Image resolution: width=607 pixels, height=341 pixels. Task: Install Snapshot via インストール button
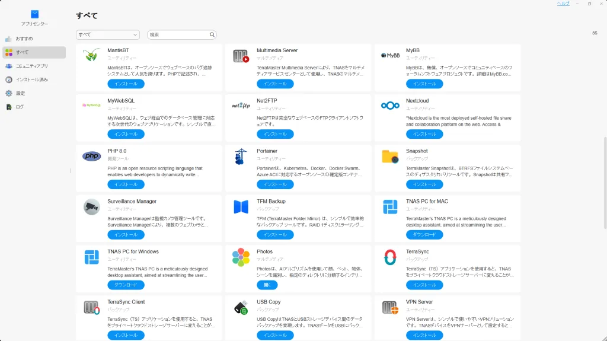pos(424,184)
